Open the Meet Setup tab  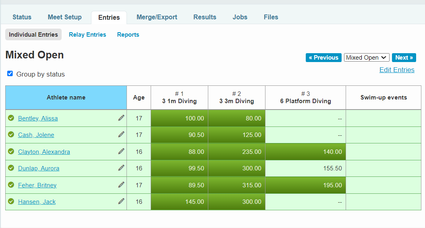click(x=64, y=17)
